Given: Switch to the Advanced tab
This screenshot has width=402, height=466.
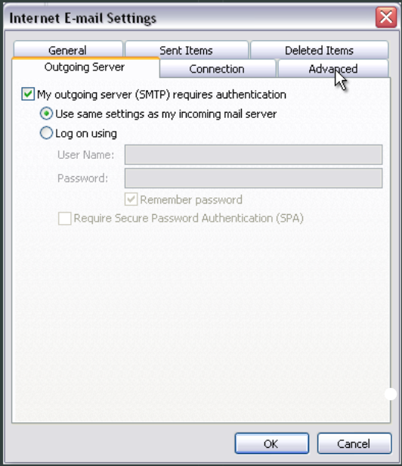Looking at the screenshot, I should coord(332,69).
